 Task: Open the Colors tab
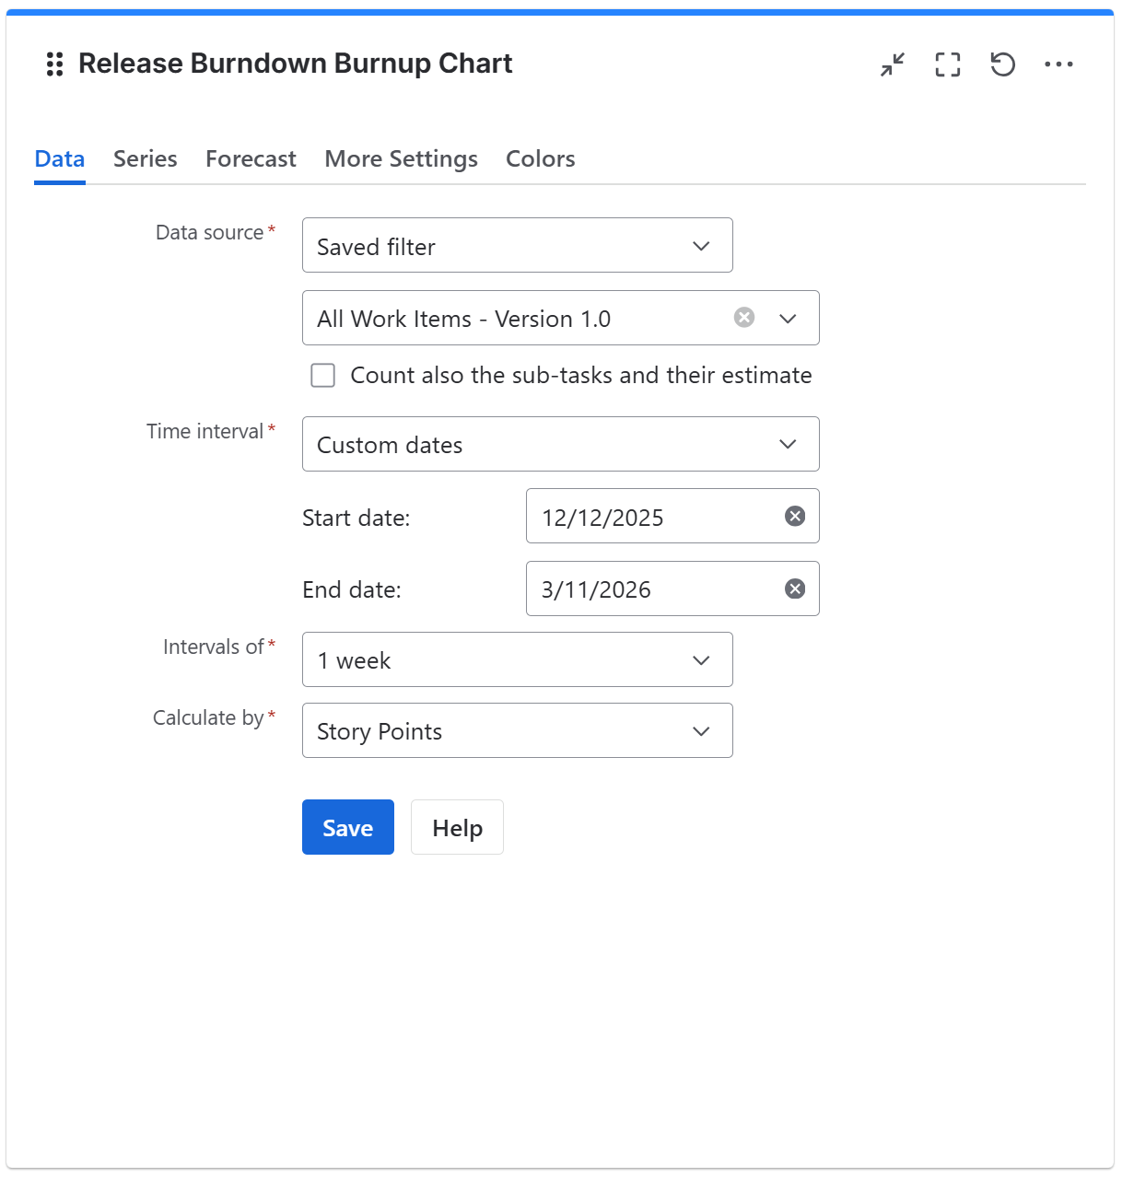point(540,158)
